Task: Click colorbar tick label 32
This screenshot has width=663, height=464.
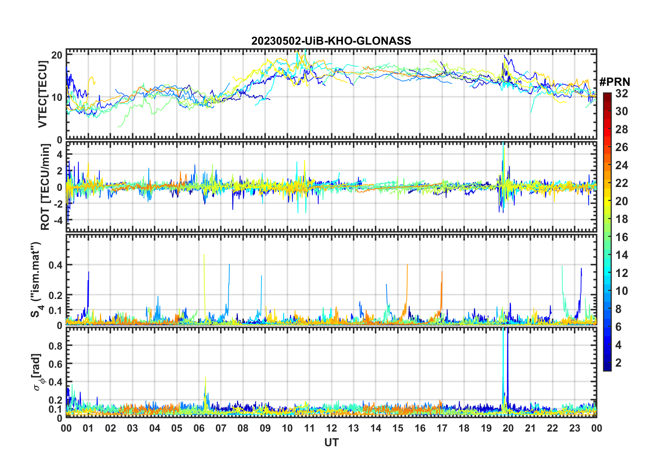Action: (622, 93)
